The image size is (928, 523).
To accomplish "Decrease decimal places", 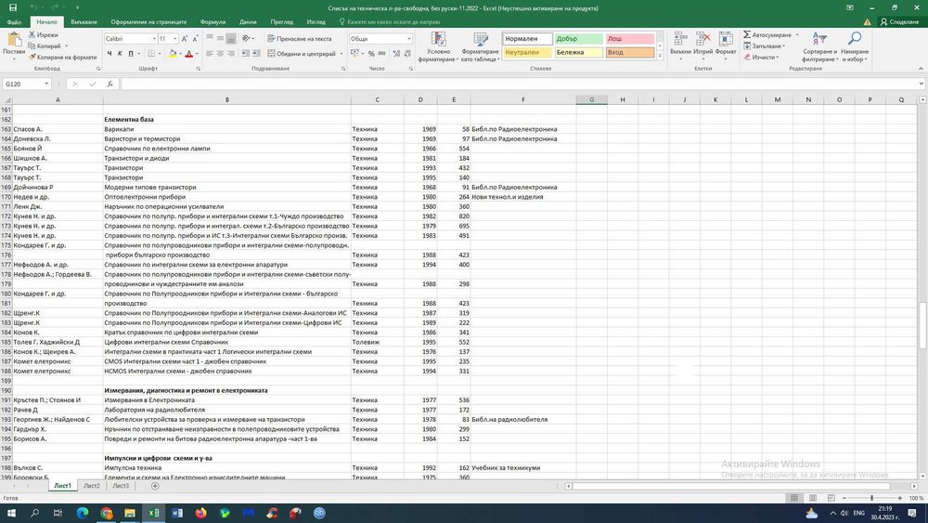I will (407, 53).
